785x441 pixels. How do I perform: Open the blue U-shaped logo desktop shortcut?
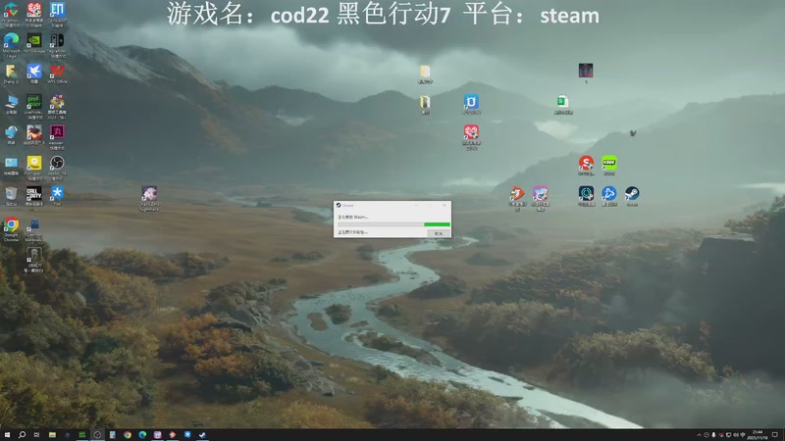[471, 102]
